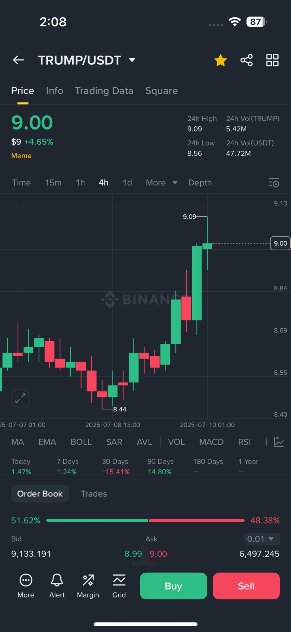Tap the 2:08 status bar clock
This screenshot has width=291, height=632.
[53, 22]
